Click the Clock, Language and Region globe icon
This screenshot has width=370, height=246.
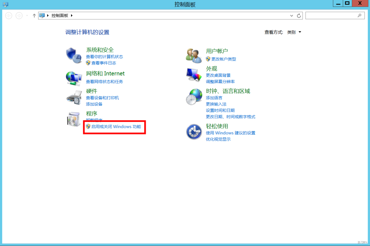coord(194,97)
